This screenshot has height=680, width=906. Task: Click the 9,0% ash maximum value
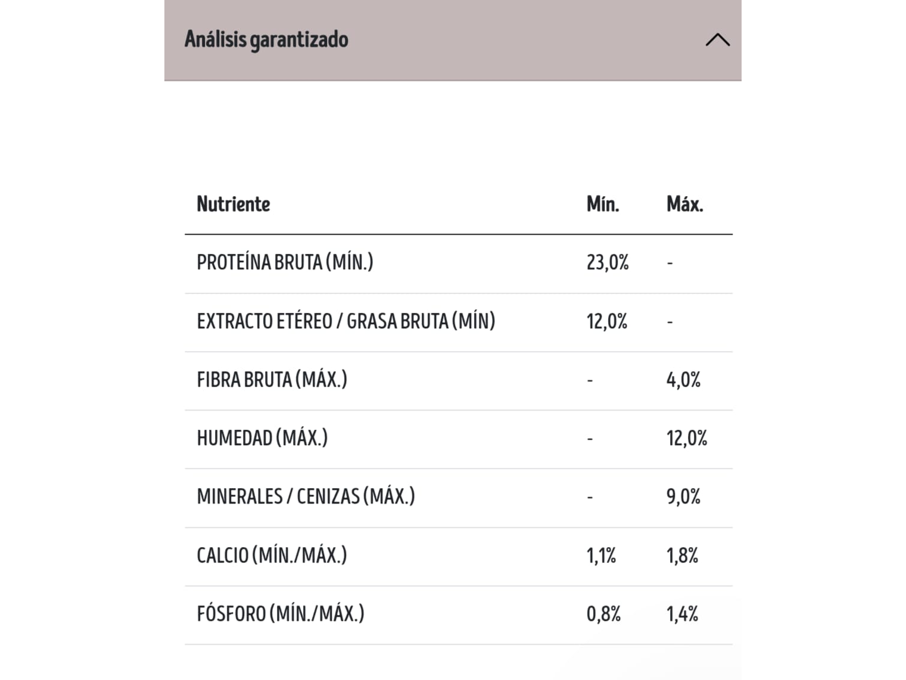(x=683, y=496)
